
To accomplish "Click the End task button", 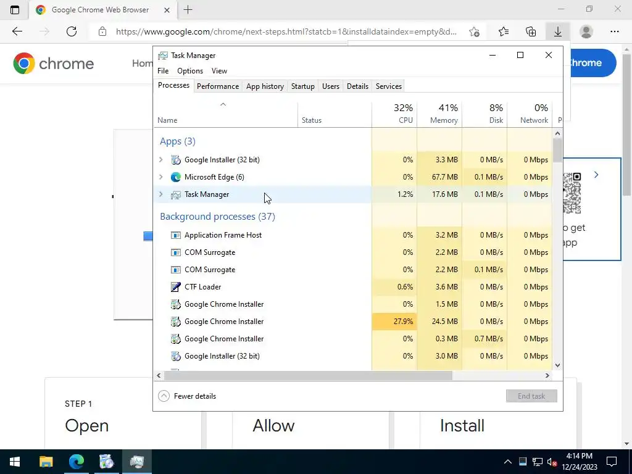I will click(531, 396).
